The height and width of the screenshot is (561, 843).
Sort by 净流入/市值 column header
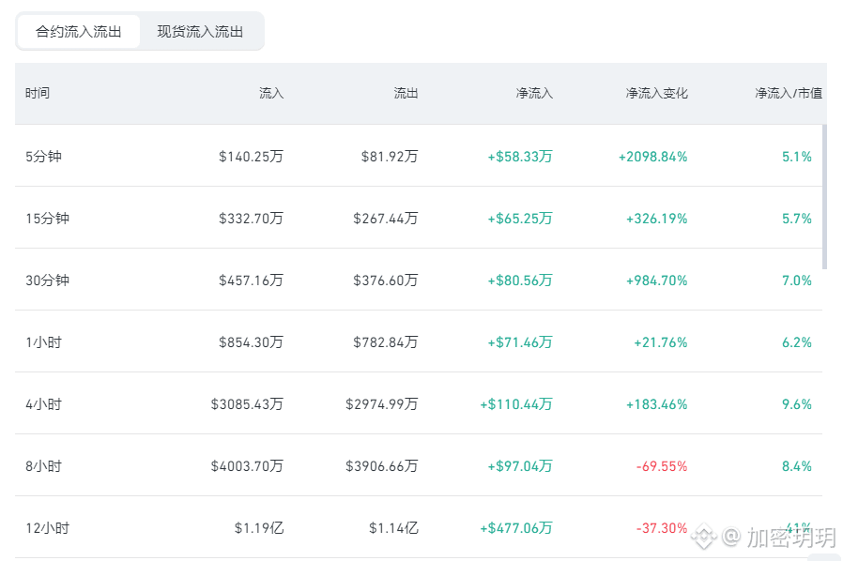click(x=789, y=93)
